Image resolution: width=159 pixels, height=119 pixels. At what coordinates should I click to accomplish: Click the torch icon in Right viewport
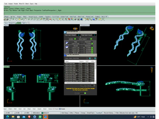coord(152,69)
